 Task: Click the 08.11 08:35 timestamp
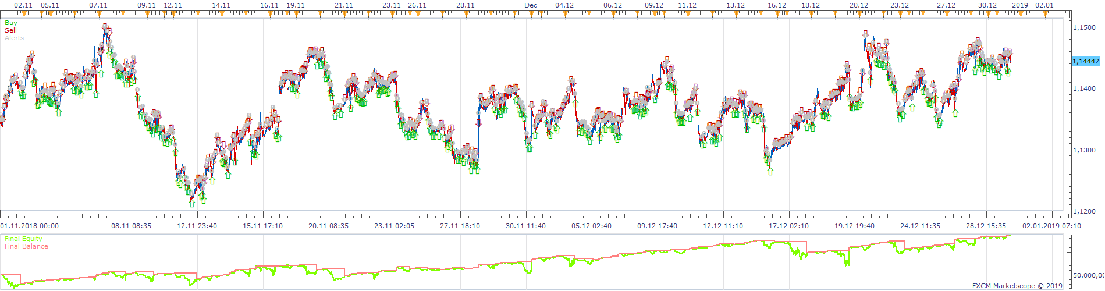point(132,226)
